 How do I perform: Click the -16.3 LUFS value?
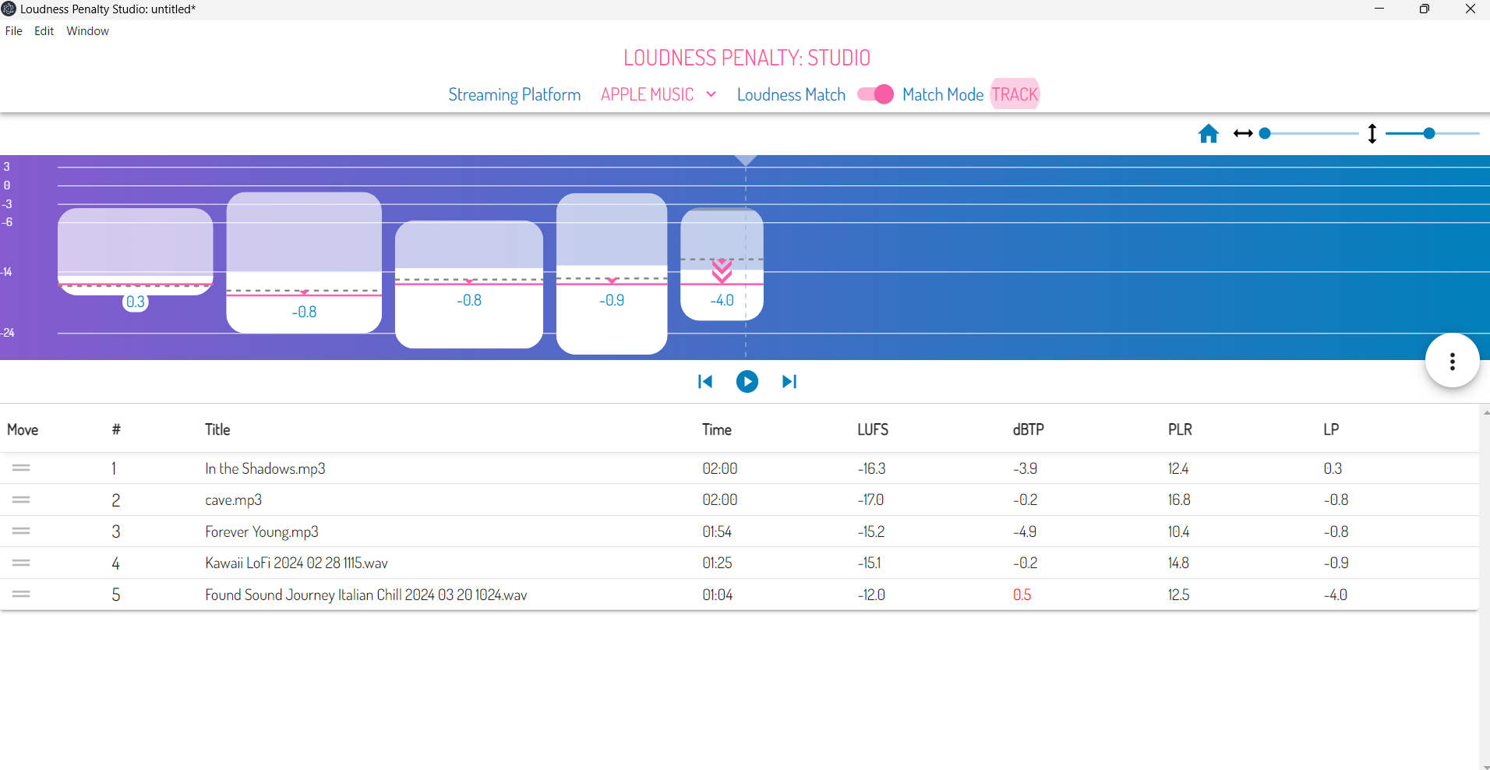click(x=872, y=468)
